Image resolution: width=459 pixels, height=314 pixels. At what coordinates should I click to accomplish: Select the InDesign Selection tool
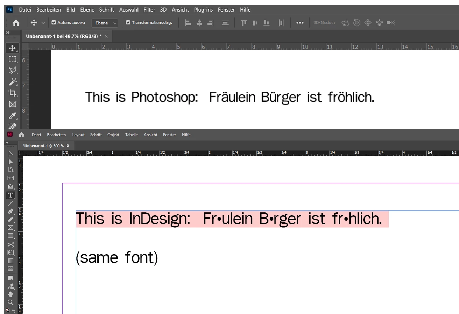pos(10,154)
